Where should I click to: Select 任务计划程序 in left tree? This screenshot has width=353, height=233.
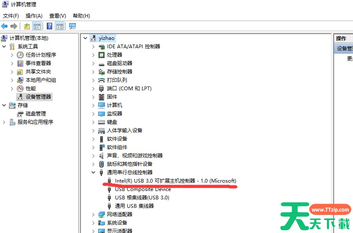[41, 55]
